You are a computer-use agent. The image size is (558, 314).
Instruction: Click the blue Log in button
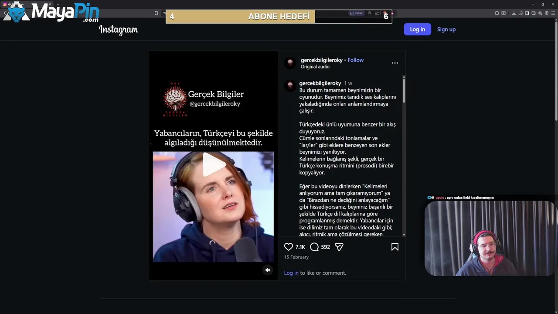coord(417,29)
